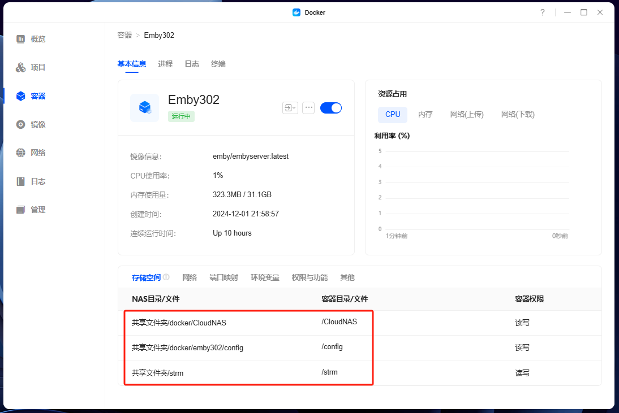Open the 存储空间 storage tab
This screenshot has width=619, height=413.
pyautogui.click(x=147, y=277)
